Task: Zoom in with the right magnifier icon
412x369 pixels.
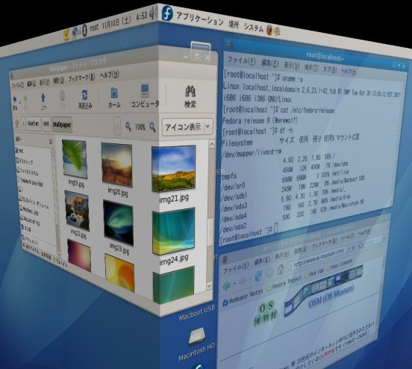Action: 152,127
